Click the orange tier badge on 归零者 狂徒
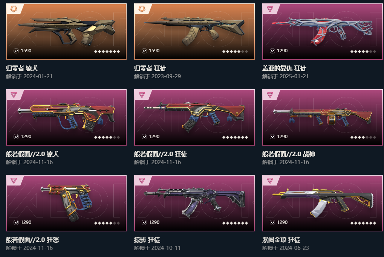This screenshot has width=384, height=257. pos(142,9)
